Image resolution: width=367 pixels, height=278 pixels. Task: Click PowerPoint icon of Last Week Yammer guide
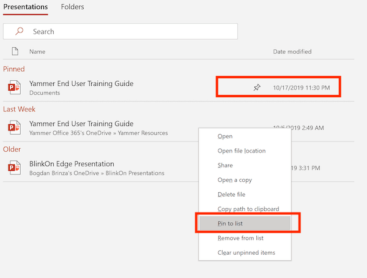(x=14, y=127)
